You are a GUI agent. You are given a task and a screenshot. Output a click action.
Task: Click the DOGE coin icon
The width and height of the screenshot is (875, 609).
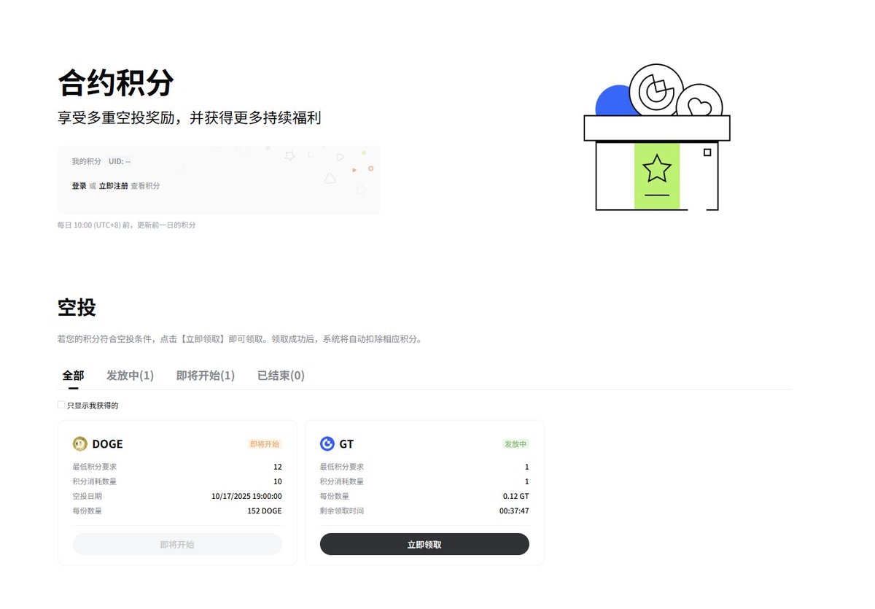(80, 443)
